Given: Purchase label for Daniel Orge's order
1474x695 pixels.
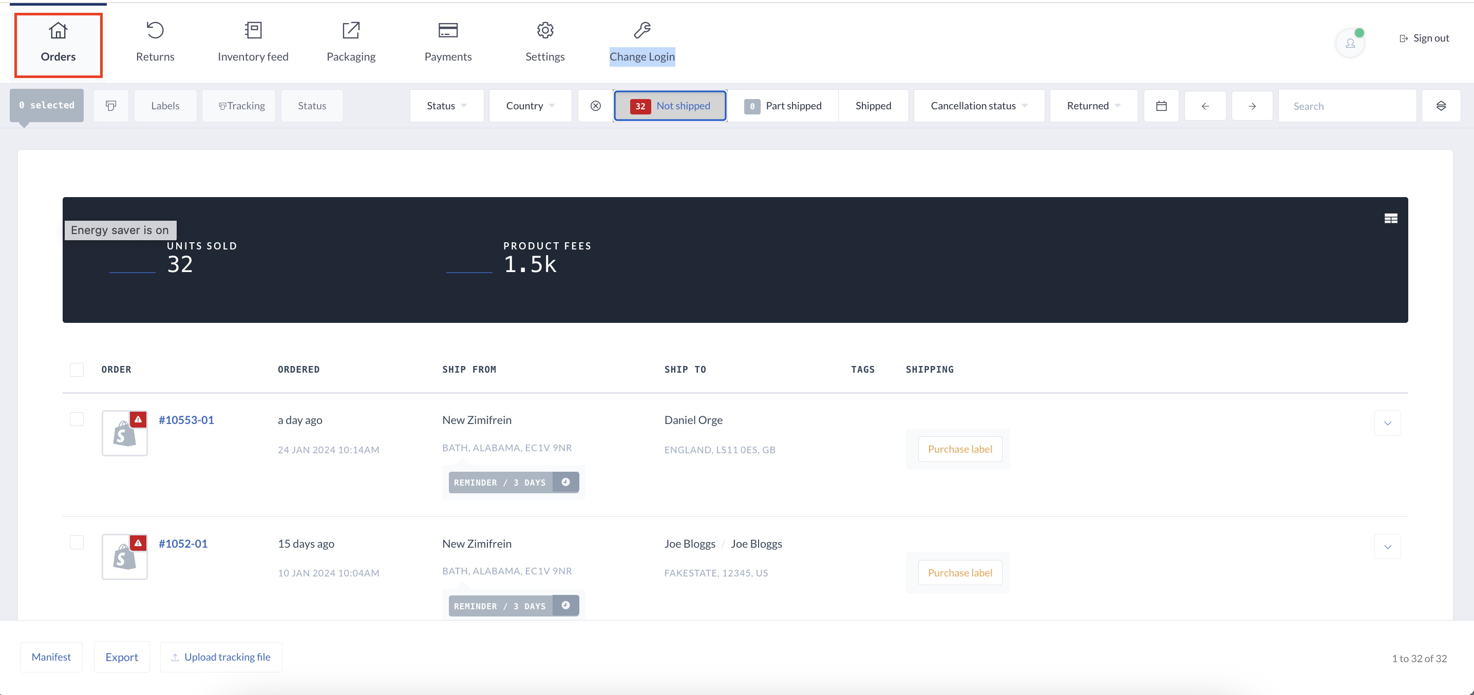Looking at the screenshot, I should tap(960, 449).
